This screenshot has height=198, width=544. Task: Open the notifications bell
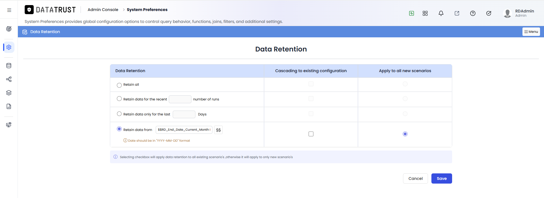441,13
